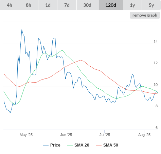Open the 7d time range view
This screenshot has height=154, width=161.
point(67,5)
